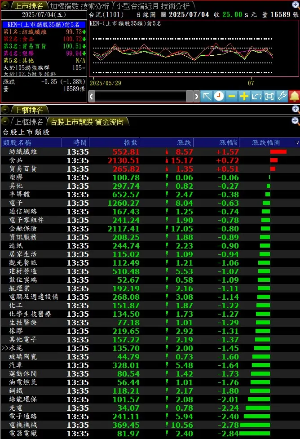The height and width of the screenshot is (439, 300).
Task: Sort by 指數 column header
Action: click(115, 142)
